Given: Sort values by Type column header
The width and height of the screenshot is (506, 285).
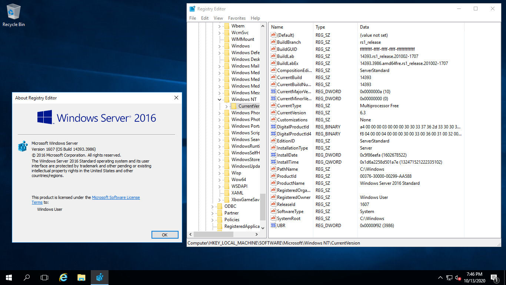Looking at the screenshot, I should pyautogui.click(x=335, y=27).
